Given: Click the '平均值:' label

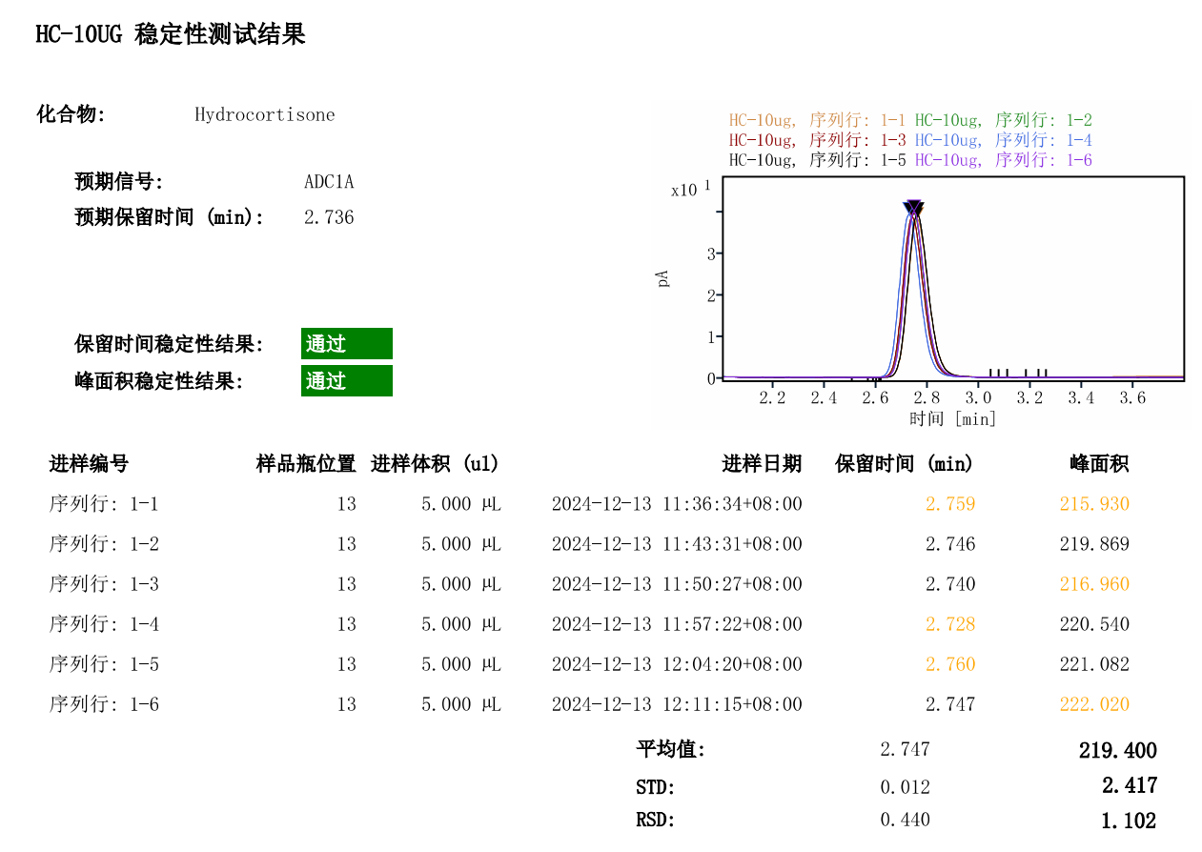Looking at the screenshot, I should tap(671, 749).
